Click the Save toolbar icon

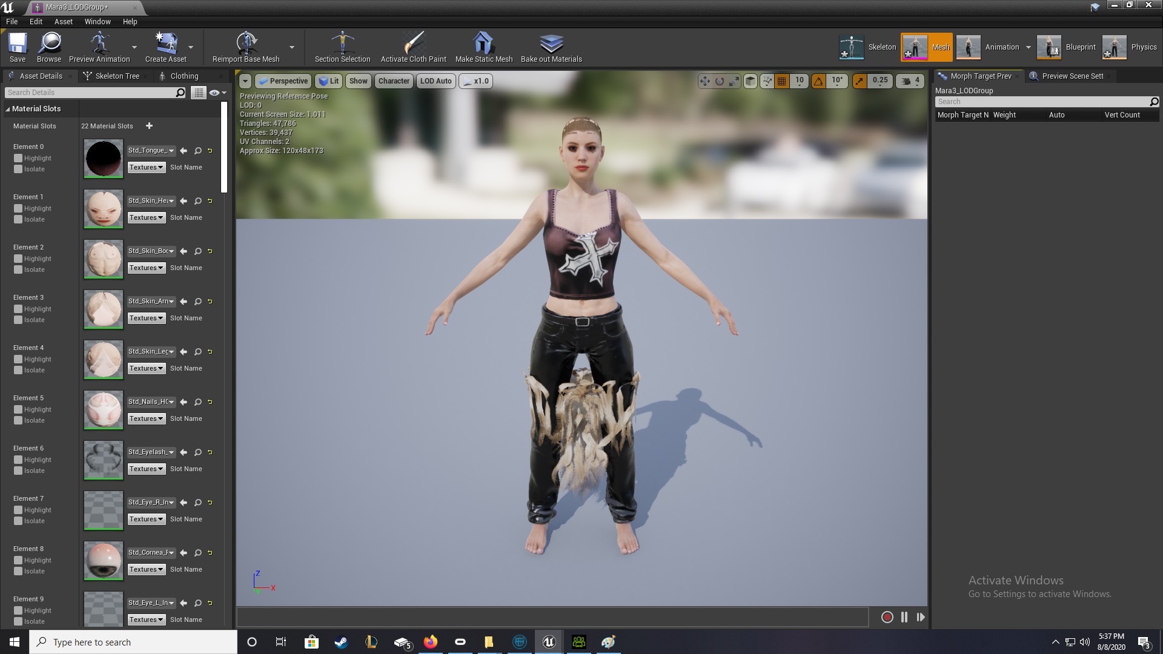[18, 47]
